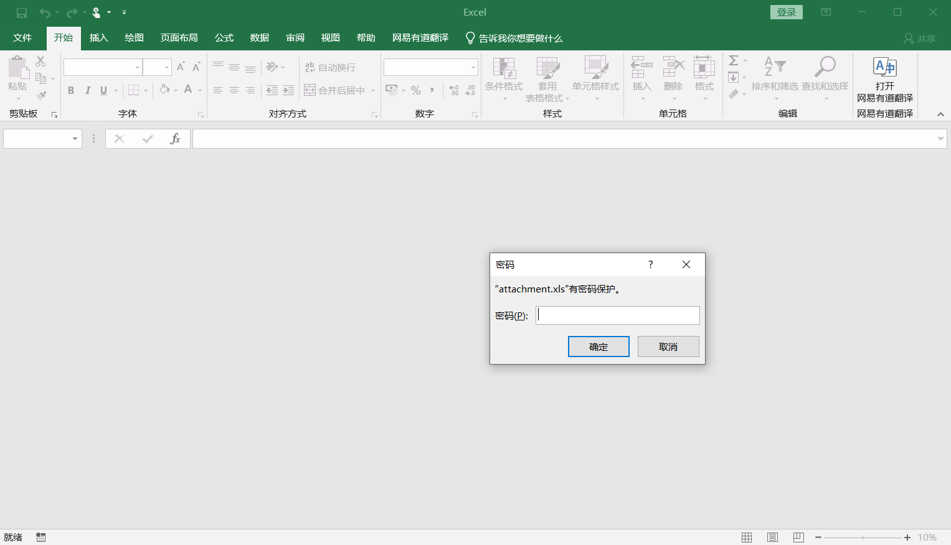Click the Tell Me search box

pos(514,38)
